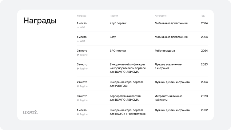Click Tagline icon in геймификации row

click(78, 69)
